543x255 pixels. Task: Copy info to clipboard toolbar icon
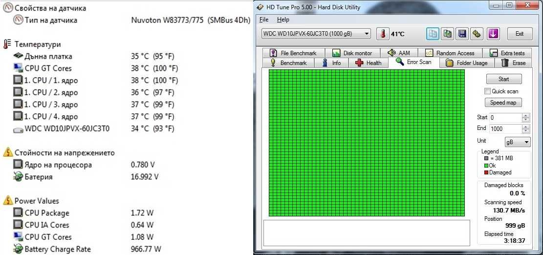[x=433, y=34]
